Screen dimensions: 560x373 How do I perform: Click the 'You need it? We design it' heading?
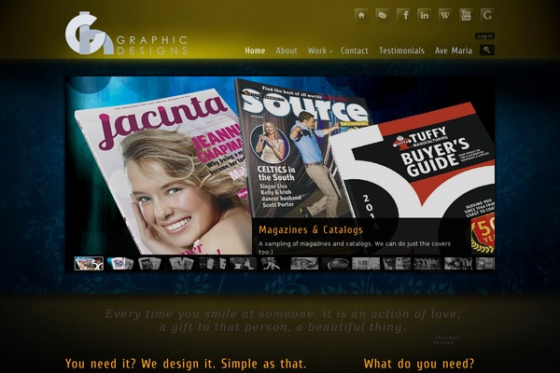[186, 364]
